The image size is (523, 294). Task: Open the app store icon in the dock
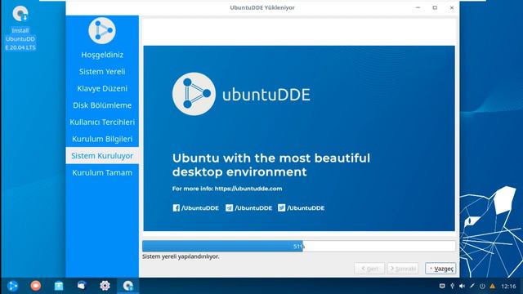[59, 286]
